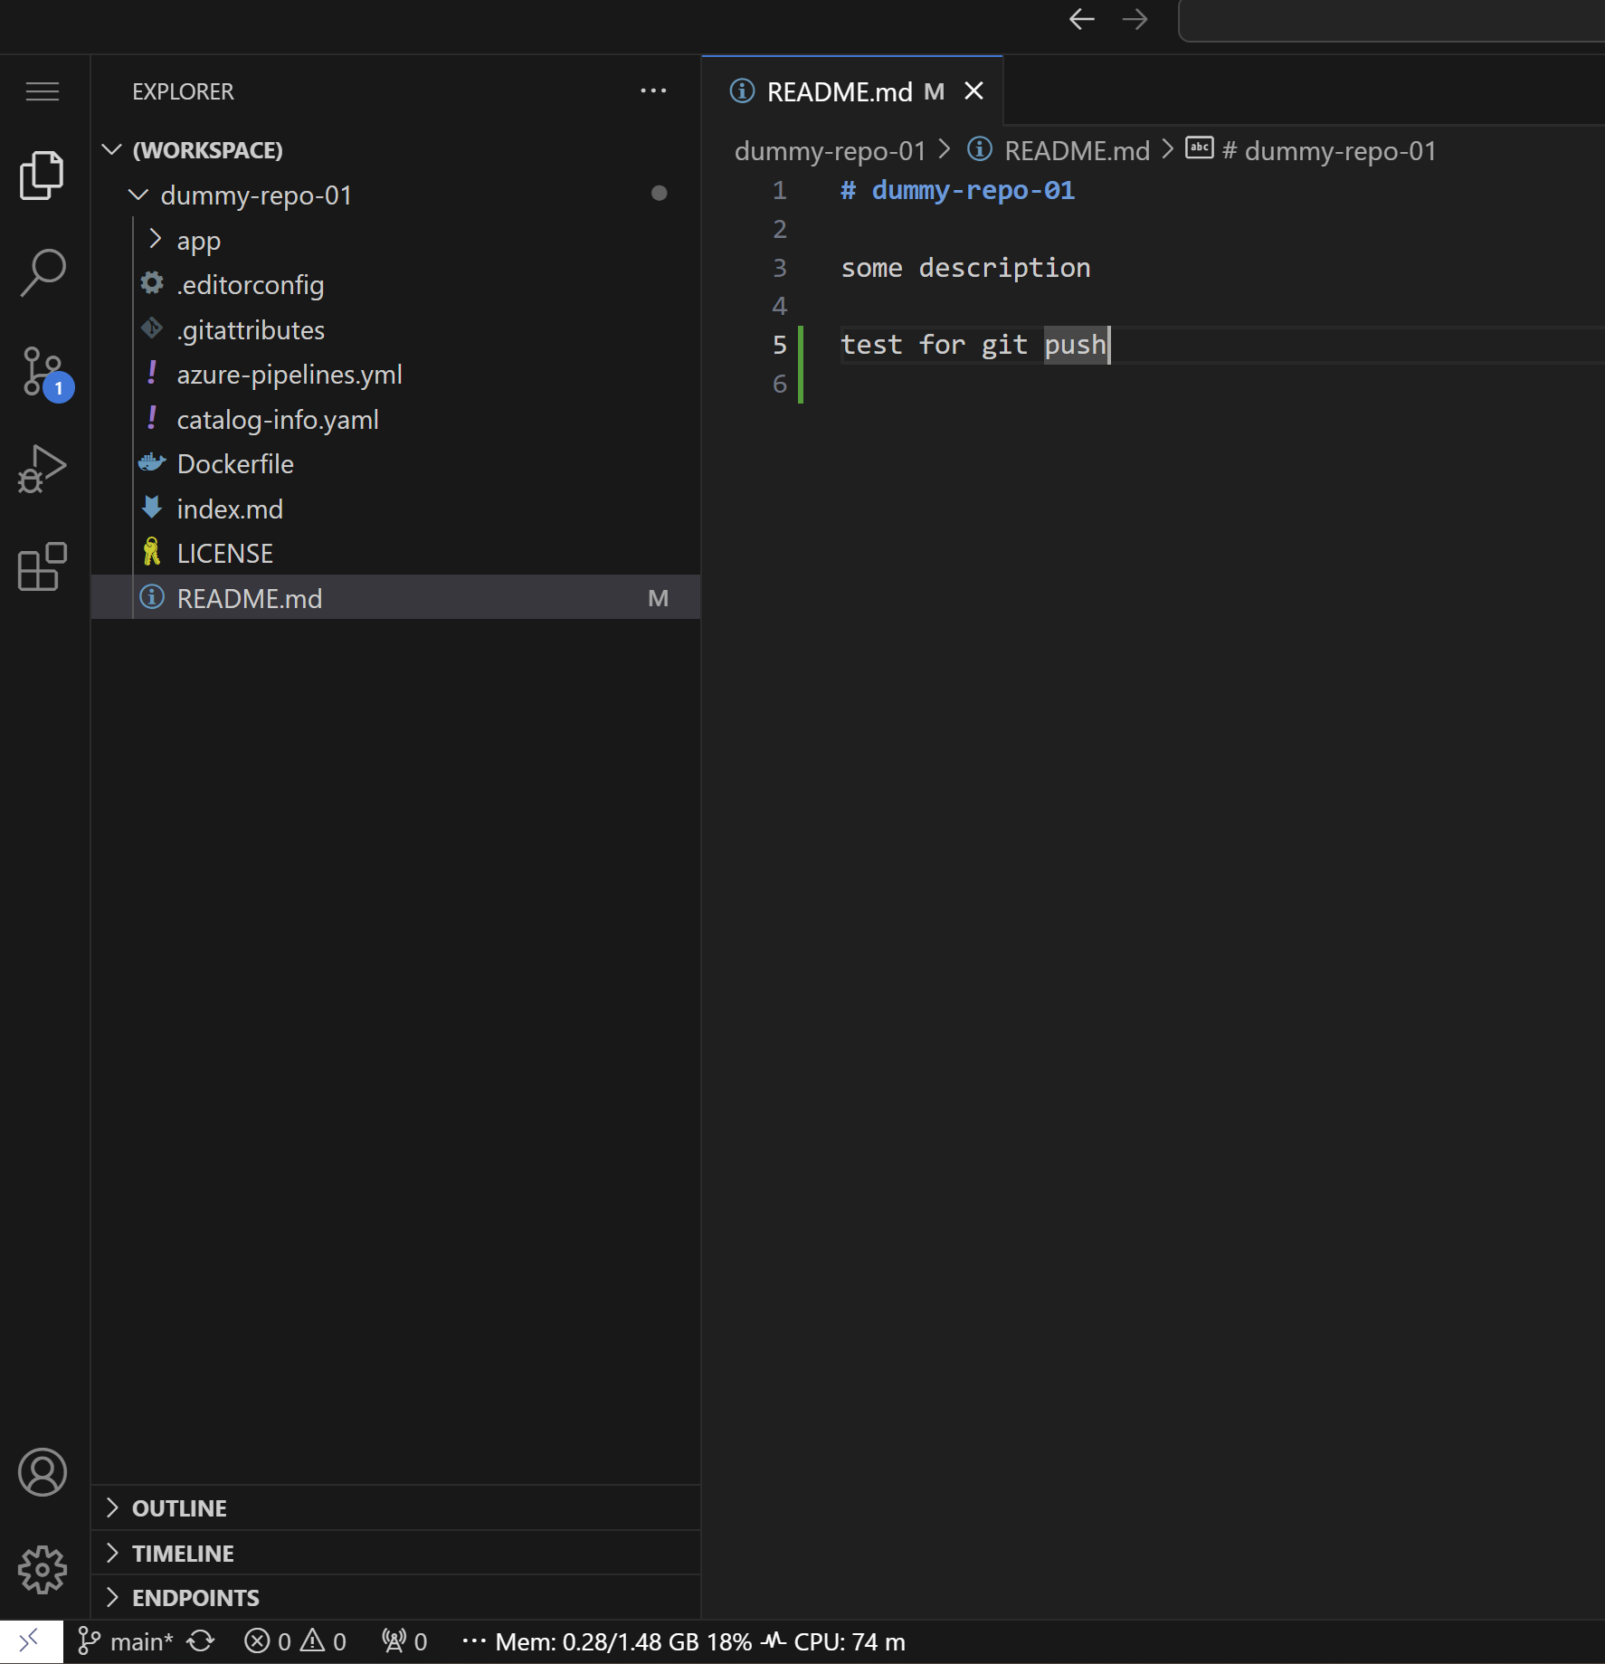Click the hamburger application menu
Viewport: 1605px width, 1664px height.
pos(43,91)
